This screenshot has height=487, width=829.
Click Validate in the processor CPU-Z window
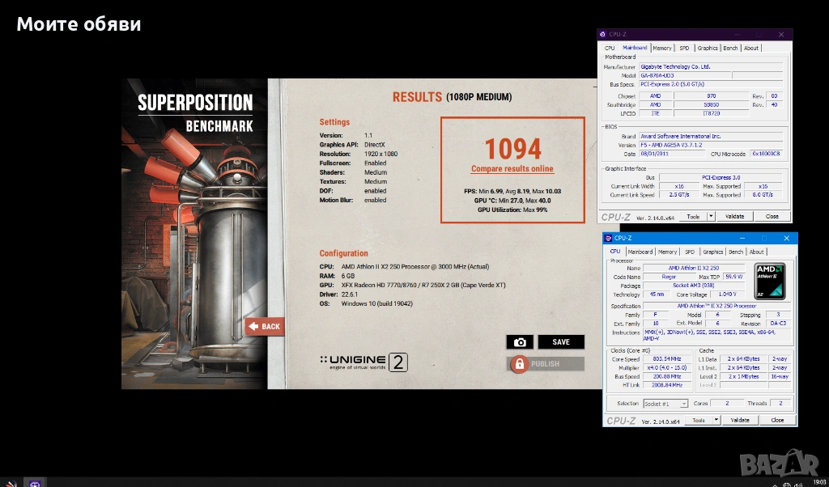point(740,420)
